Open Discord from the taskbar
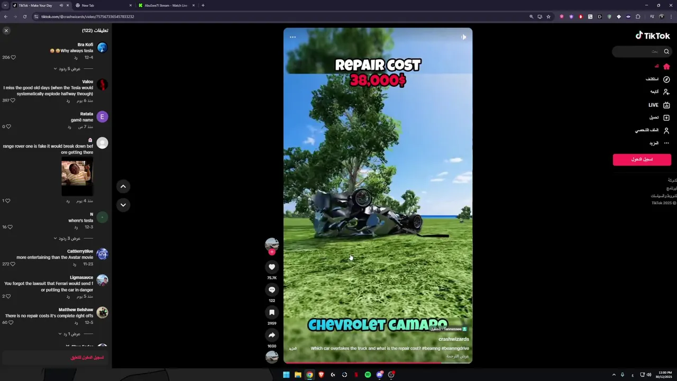Image resolution: width=677 pixels, height=381 pixels. coord(379,375)
